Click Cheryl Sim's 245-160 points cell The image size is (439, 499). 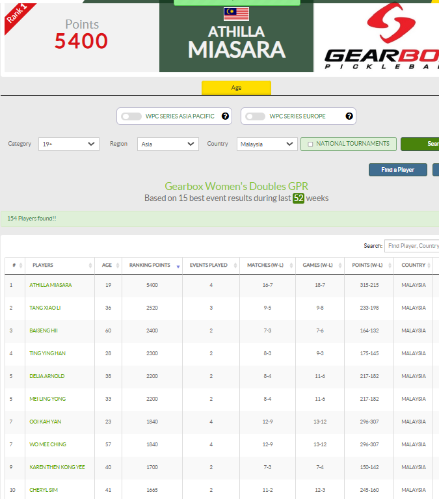click(x=369, y=490)
